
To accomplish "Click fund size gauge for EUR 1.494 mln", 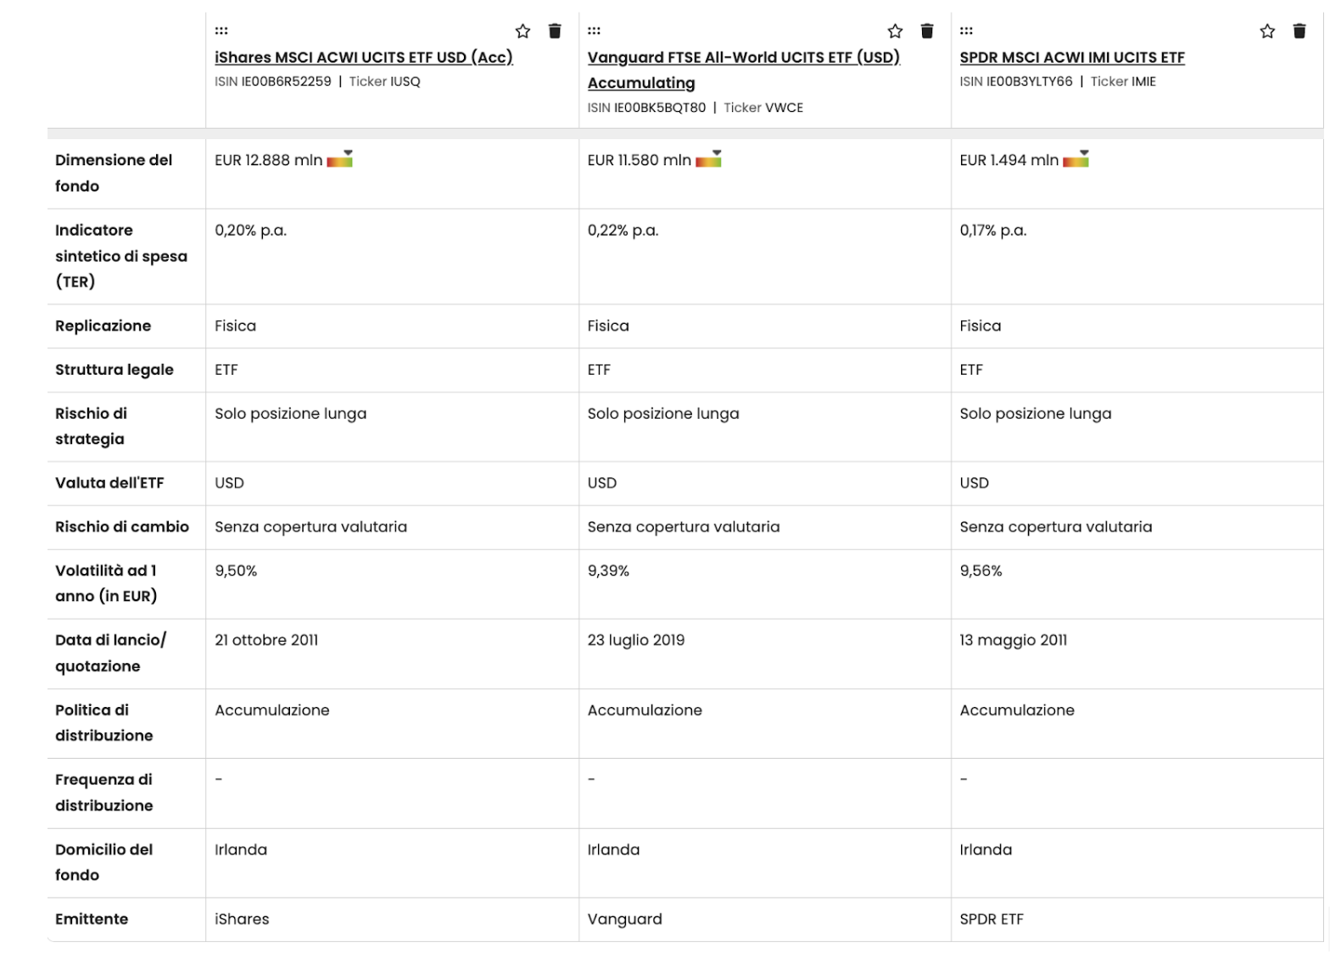I will pyautogui.click(x=1076, y=159).
